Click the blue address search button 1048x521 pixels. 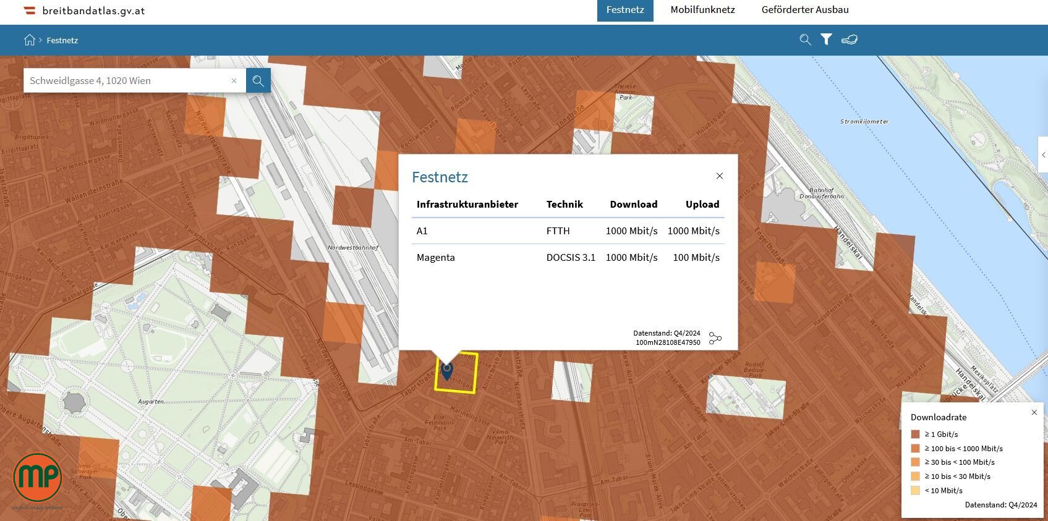point(258,80)
